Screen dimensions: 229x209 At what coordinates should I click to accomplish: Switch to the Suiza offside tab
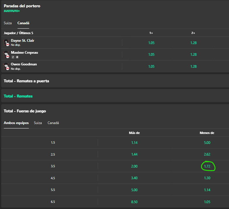[38, 123]
